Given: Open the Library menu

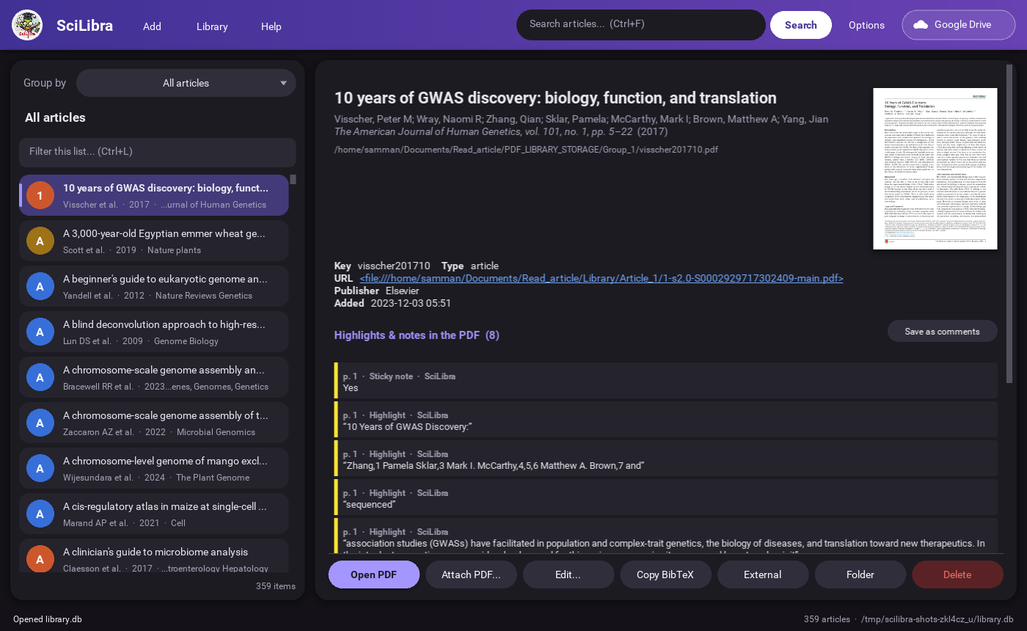Looking at the screenshot, I should coord(212,26).
